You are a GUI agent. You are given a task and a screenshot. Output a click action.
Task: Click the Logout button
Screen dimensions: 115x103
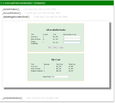(61, 47)
